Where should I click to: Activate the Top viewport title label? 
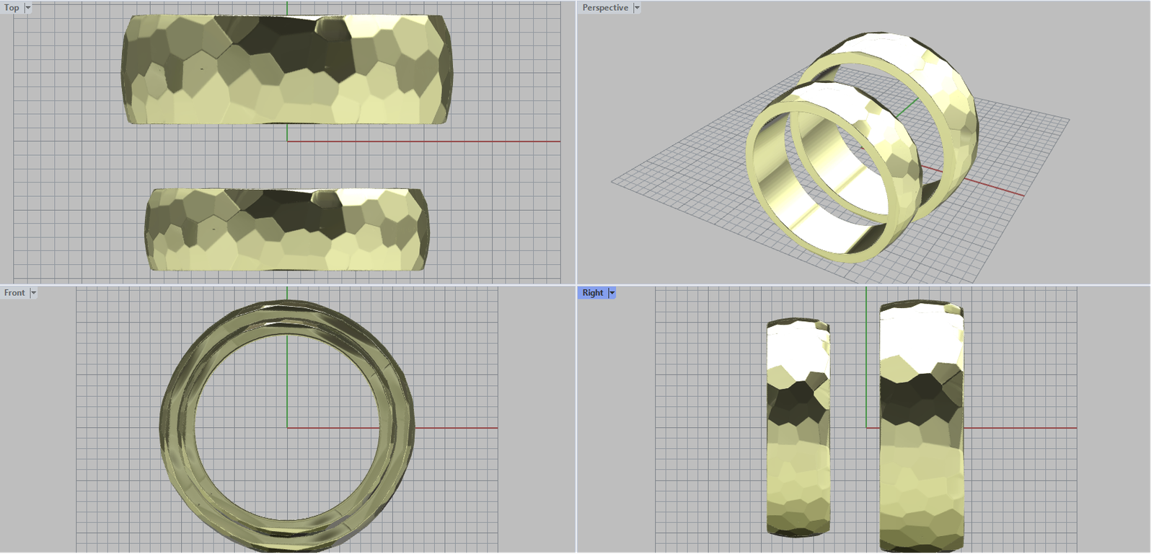pos(12,8)
